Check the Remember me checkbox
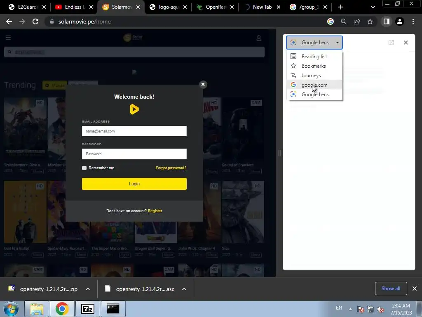Viewport: 422px width, 317px height. 84,168
